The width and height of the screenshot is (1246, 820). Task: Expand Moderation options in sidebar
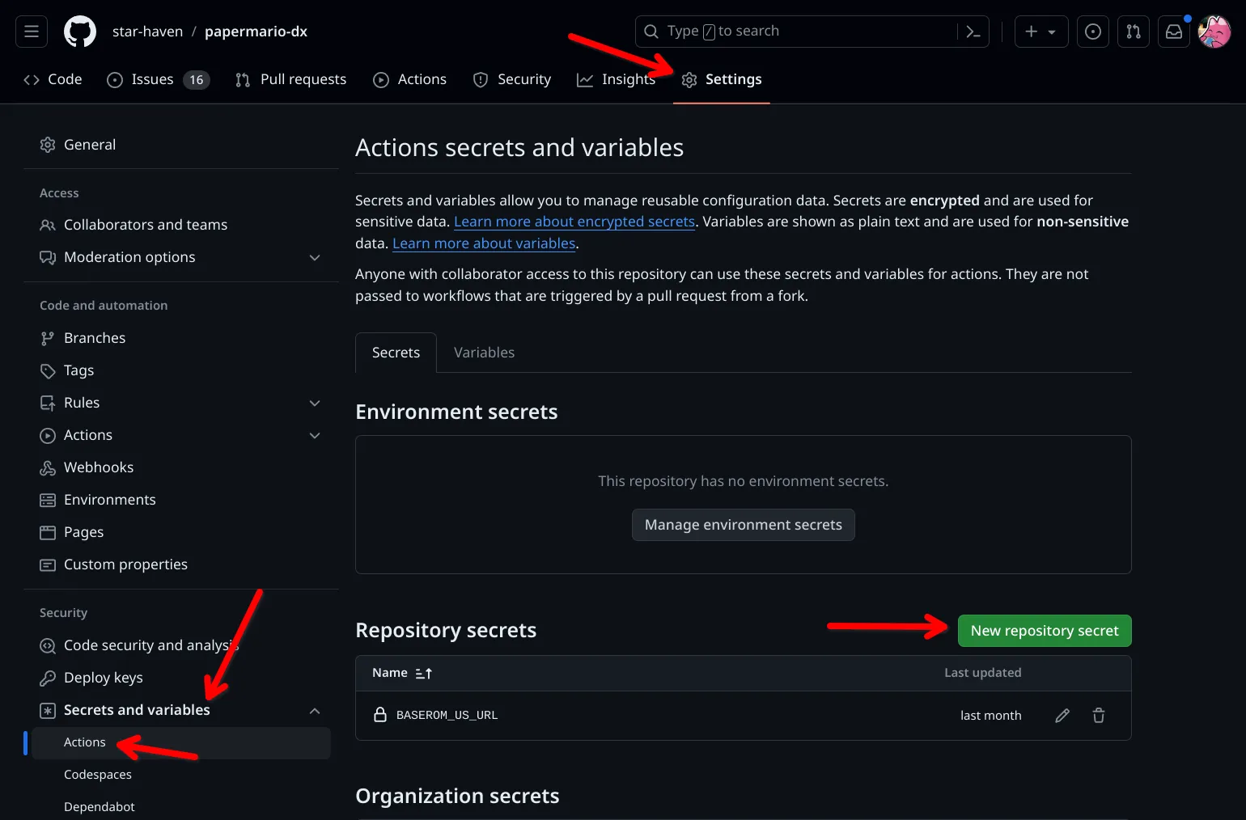(x=315, y=257)
